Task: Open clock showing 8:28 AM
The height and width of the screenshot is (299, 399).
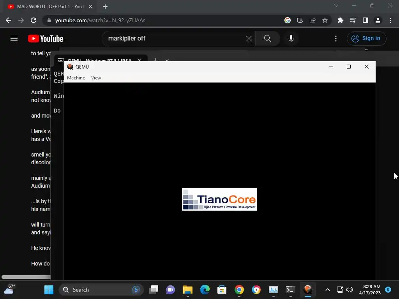Action: 370,290
